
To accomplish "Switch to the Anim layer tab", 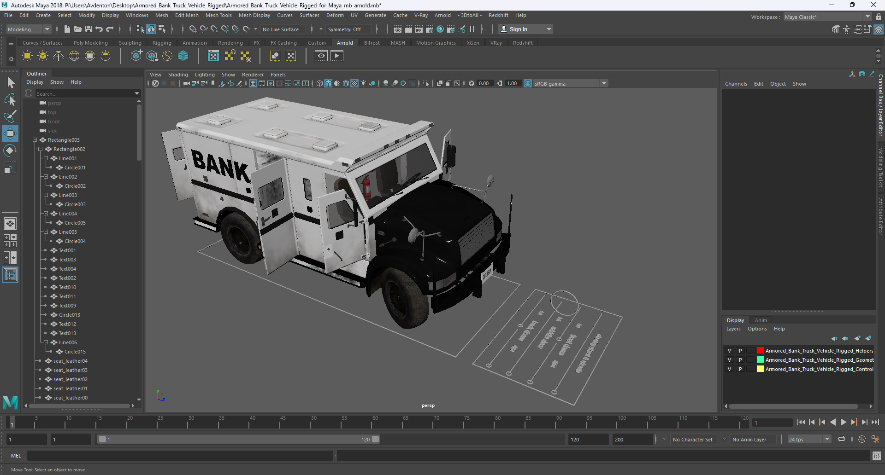I will tap(761, 320).
